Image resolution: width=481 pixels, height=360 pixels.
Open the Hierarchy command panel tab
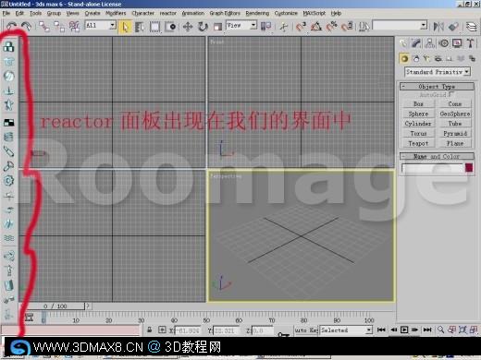pos(429,43)
